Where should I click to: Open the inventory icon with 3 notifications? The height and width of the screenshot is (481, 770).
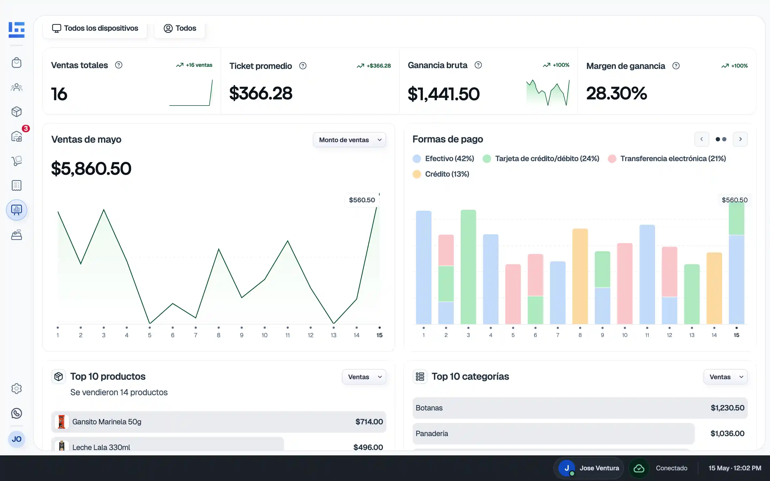17,136
